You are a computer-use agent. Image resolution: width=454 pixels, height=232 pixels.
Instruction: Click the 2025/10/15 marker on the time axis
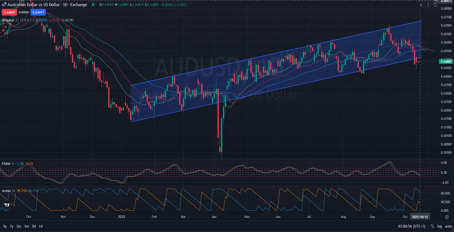[420, 216]
